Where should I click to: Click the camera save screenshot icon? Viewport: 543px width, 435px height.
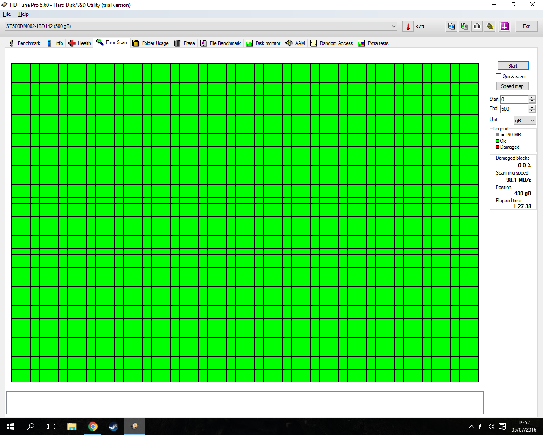click(x=477, y=26)
